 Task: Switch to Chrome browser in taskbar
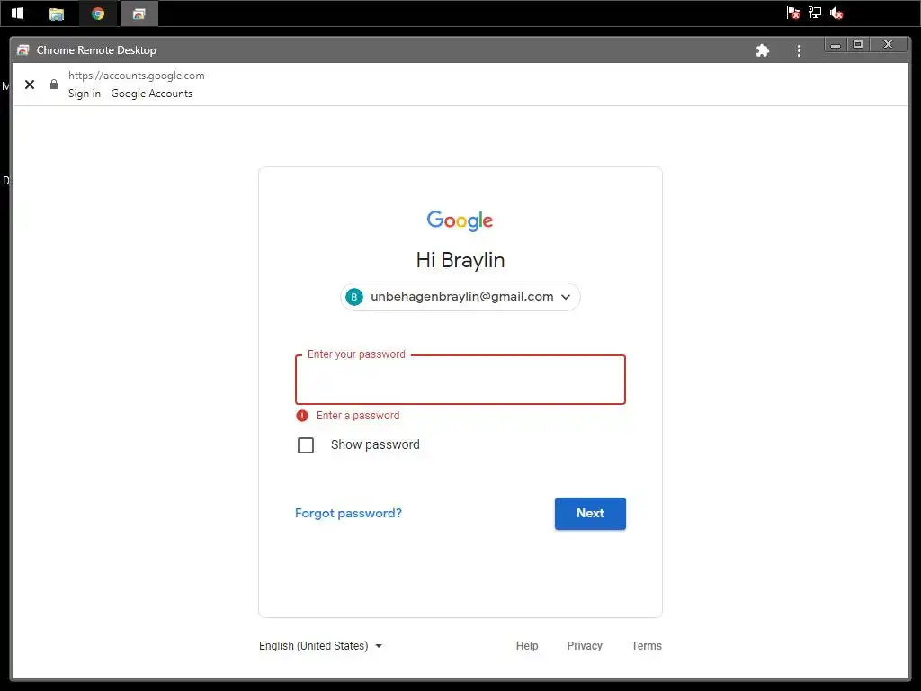(97, 13)
